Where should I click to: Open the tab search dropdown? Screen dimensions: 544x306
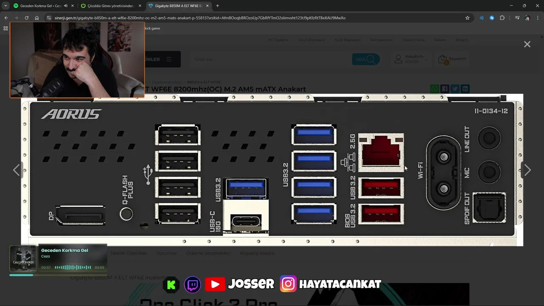pyautogui.click(x=6, y=6)
